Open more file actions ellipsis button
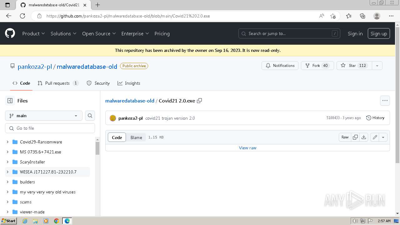The width and height of the screenshot is (400, 225). (385, 101)
